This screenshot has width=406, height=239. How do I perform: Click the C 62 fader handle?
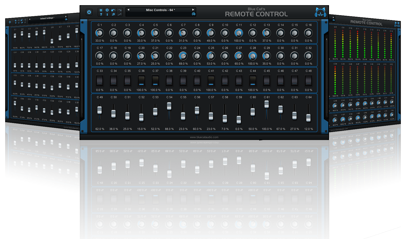[281, 109]
